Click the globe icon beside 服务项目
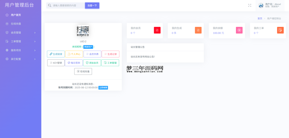Viewport: 289px width, 138px height. [x=7, y=50]
